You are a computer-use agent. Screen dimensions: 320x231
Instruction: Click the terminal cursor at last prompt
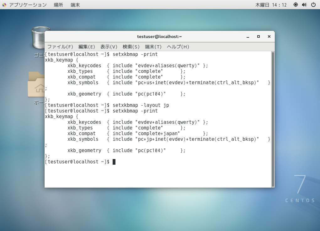[114, 162]
